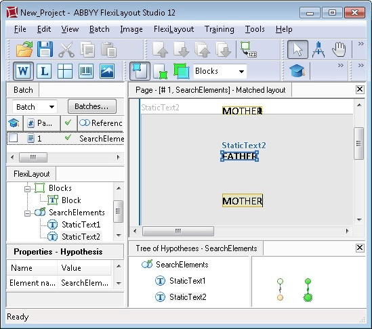
Task: Toggle the blue-cornered block display button
Action: 140,71
